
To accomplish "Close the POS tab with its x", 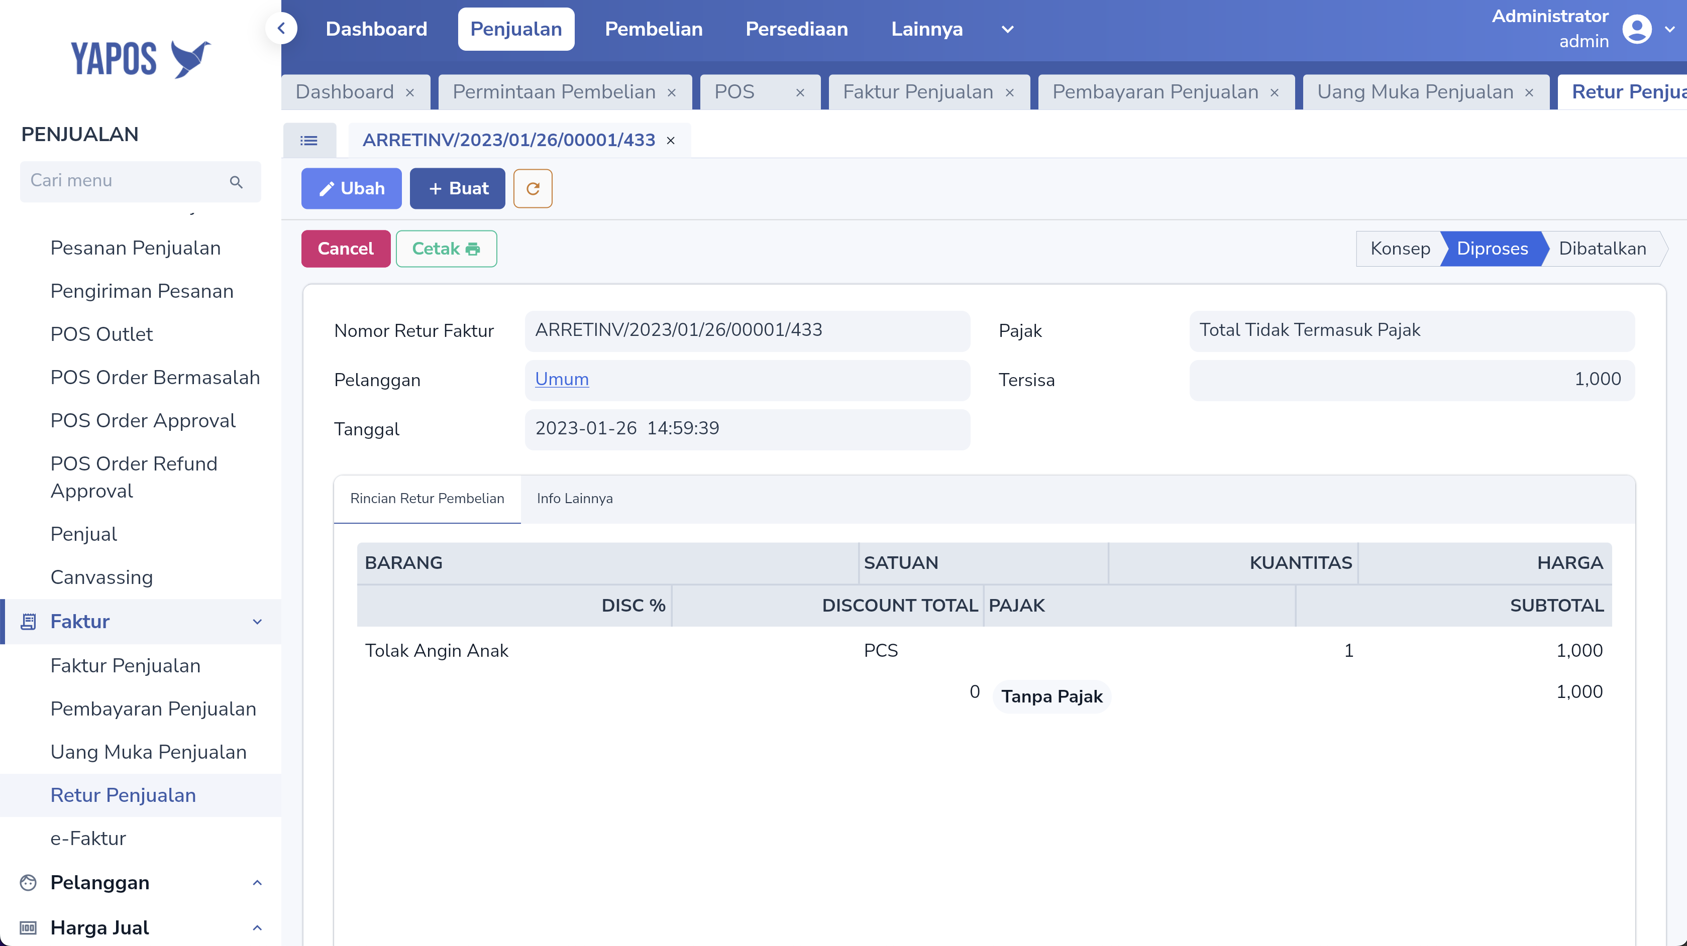I will [x=800, y=93].
